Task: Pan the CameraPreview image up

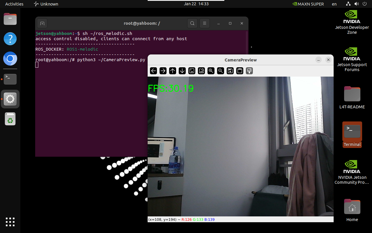Action: pos(173,71)
